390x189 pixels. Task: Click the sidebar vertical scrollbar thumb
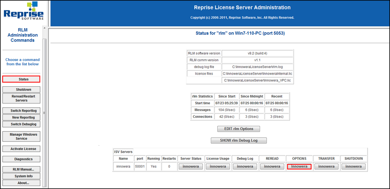pos(45,113)
